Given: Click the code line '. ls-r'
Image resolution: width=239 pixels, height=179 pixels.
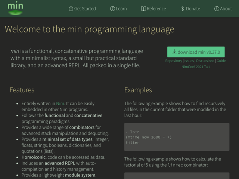Looking at the screenshot, I should pyautogui.click(x=133, y=132).
